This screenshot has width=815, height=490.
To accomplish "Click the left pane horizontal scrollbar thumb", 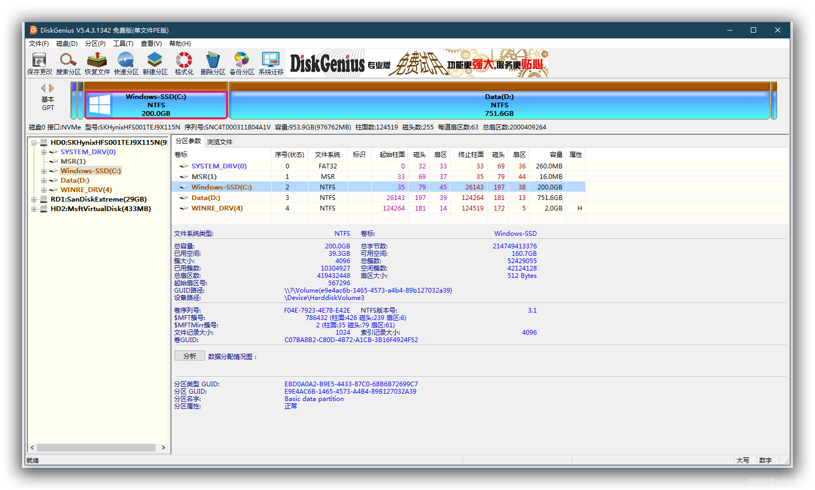I will [x=96, y=447].
